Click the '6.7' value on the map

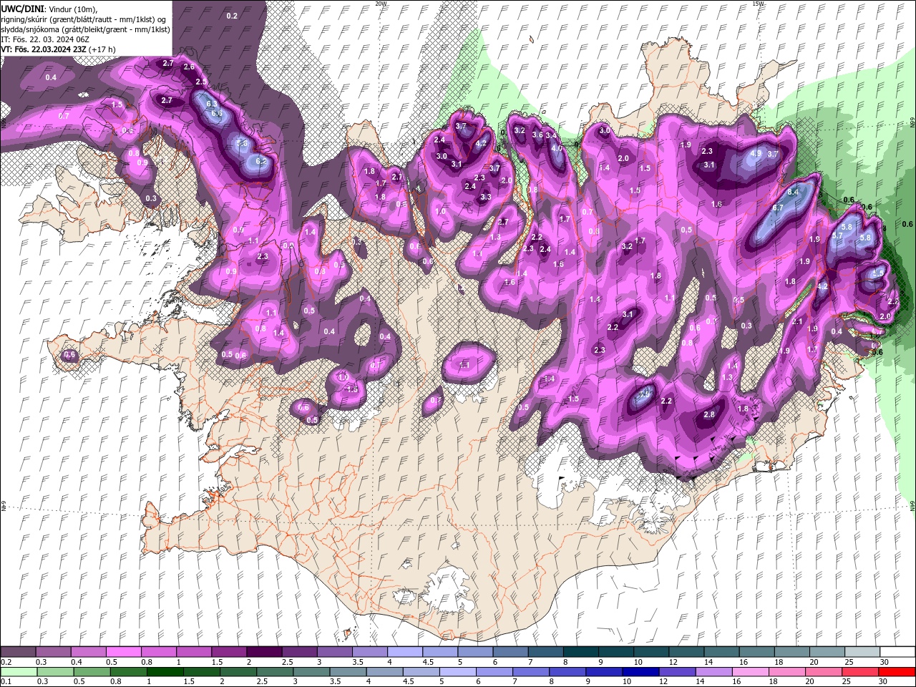coord(777,208)
